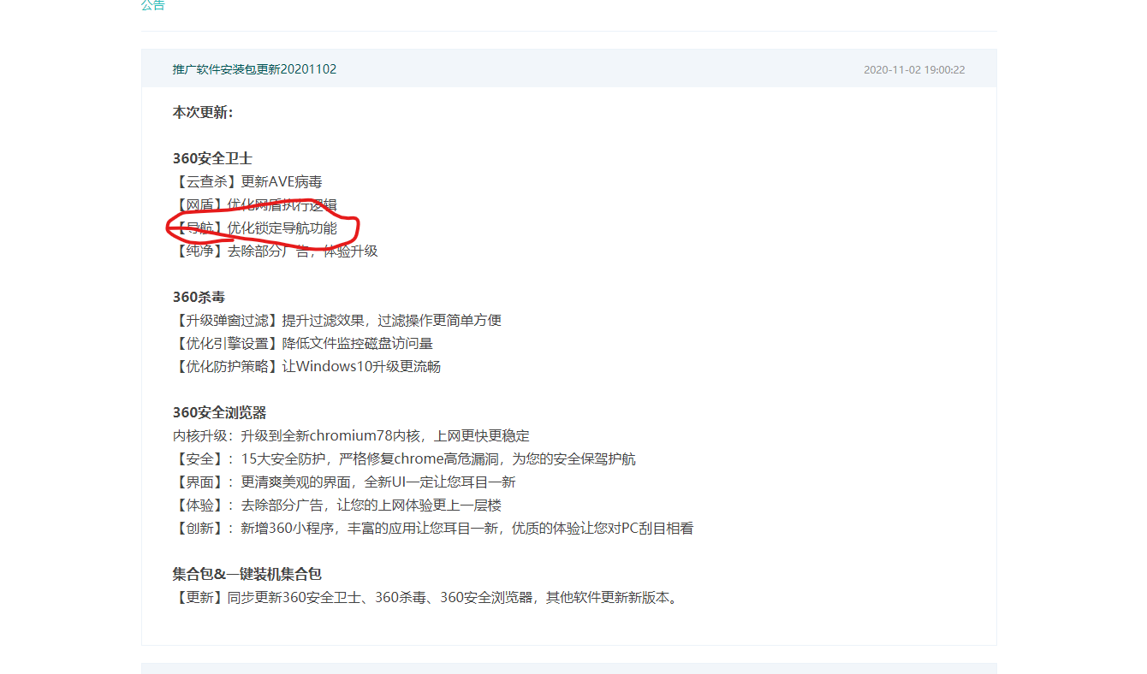Select the heading 本次更新：
The width and height of the screenshot is (1147, 674).
(x=203, y=113)
